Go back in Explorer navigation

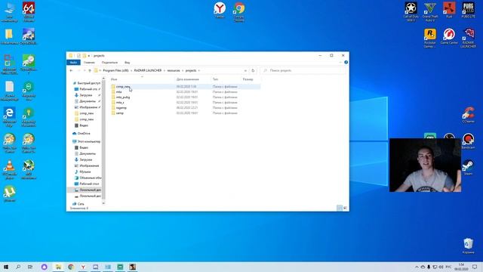71,70
